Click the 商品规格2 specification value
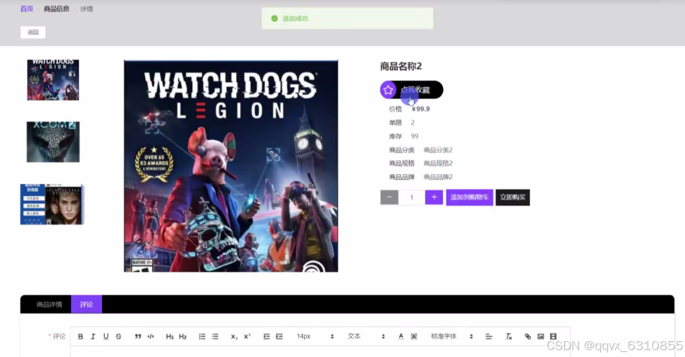 click(x=438, y=163)
